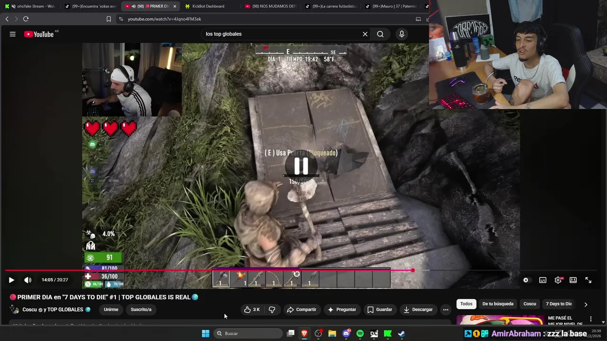Click the Unirme membership button
Image resolution: width=607 pixels, height=341 pixels.
pyautogui.click(x=111, y=310)
